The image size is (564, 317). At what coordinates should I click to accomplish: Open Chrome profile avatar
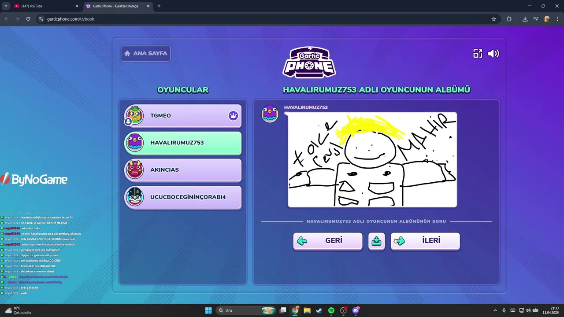tap(547, 19)
